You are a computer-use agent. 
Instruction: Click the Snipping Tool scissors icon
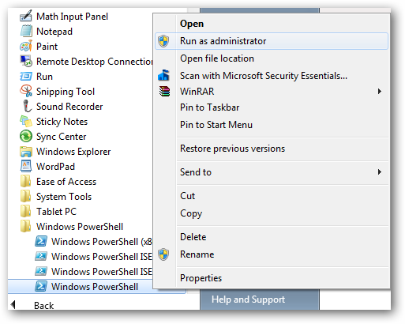coord(26,91)
